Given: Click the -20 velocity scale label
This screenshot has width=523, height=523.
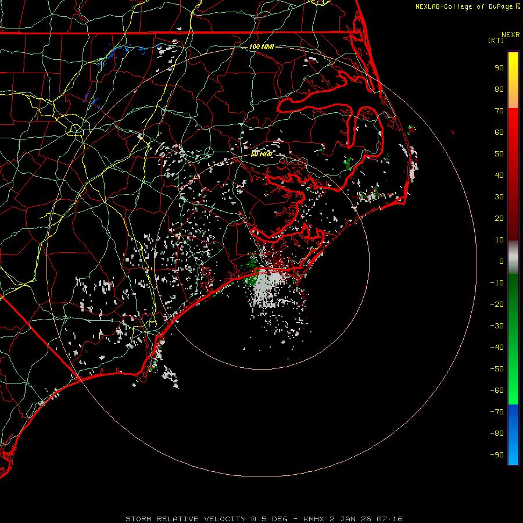Looking at the screenshot, I should pyautogui.click(x=497, y=305).
